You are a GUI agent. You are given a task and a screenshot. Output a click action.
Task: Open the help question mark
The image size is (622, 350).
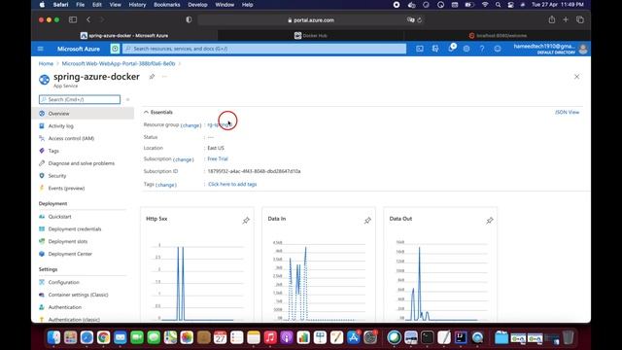tap(482, 49)
